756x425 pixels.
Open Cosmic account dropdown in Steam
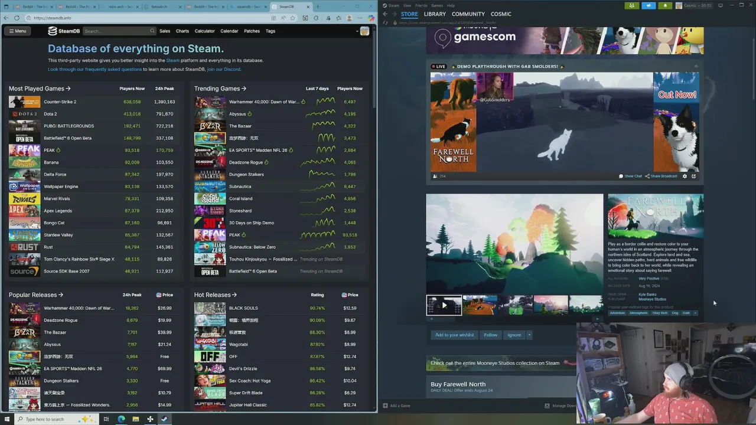tap(695, 5)
